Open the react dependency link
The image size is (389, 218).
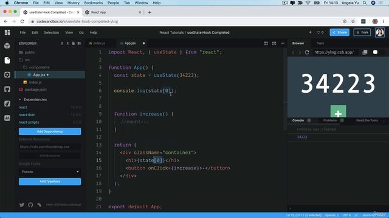pyautogui.click(x=23, y=107)
